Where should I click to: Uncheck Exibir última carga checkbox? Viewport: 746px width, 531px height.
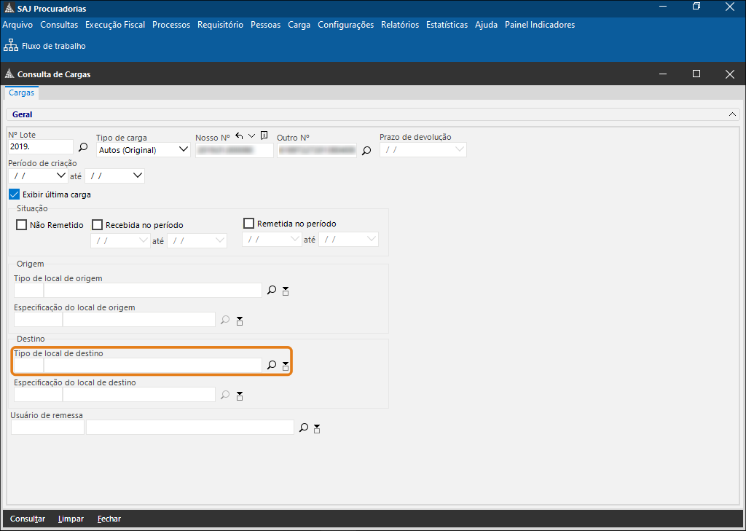14,194
